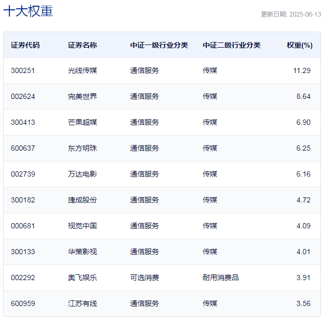This screenshot has height=321, width=324.
Task: Click 华策影视 stock name
Action: [82, 252]
